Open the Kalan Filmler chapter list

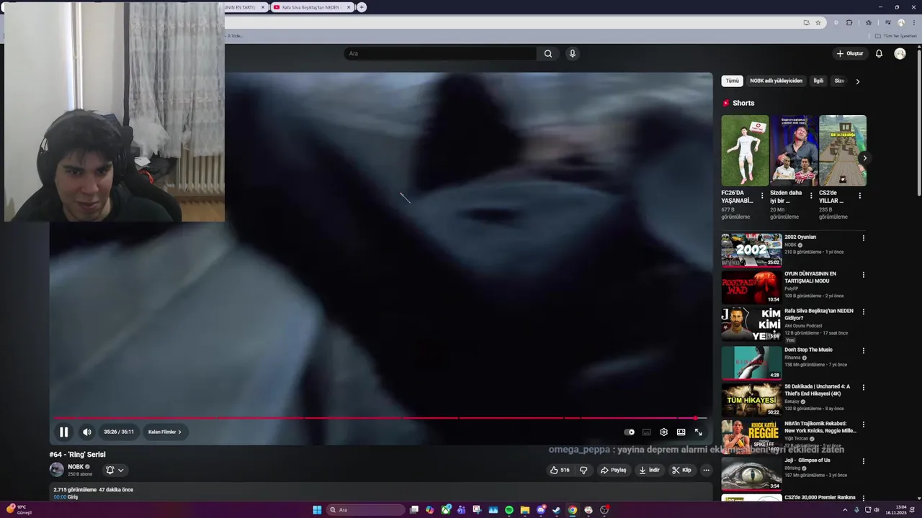click(x=164, y=432)
